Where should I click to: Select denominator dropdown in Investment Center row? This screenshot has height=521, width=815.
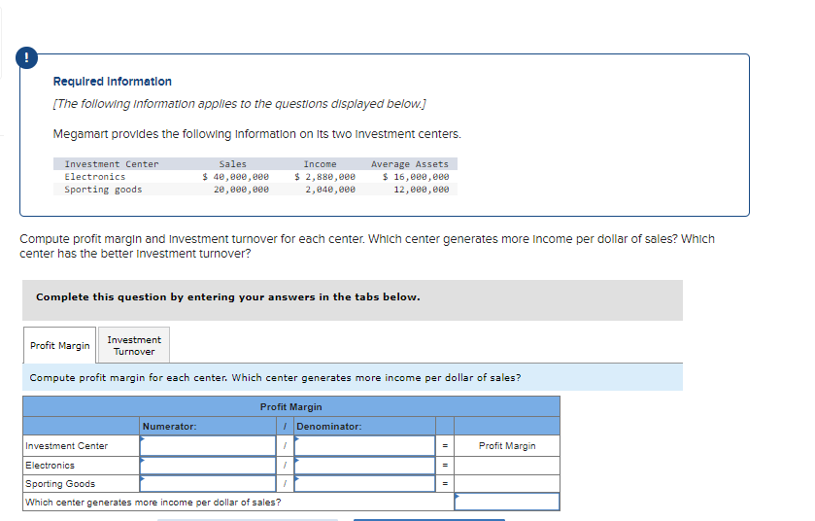pyautogui.click(x=365, y=445)
